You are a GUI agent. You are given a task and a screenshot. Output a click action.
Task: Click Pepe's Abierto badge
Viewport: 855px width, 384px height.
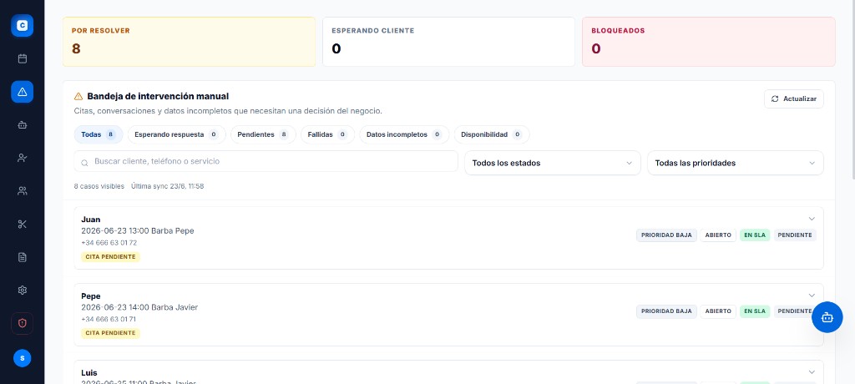[718, 311]
